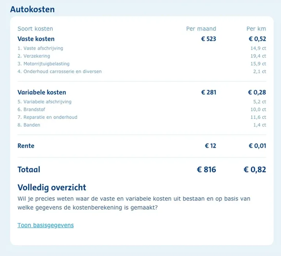This screenshot has height=256, width=281.
Task: Select the Autokosten page heading
Action: pyautogui.click(x=32, y=9)
